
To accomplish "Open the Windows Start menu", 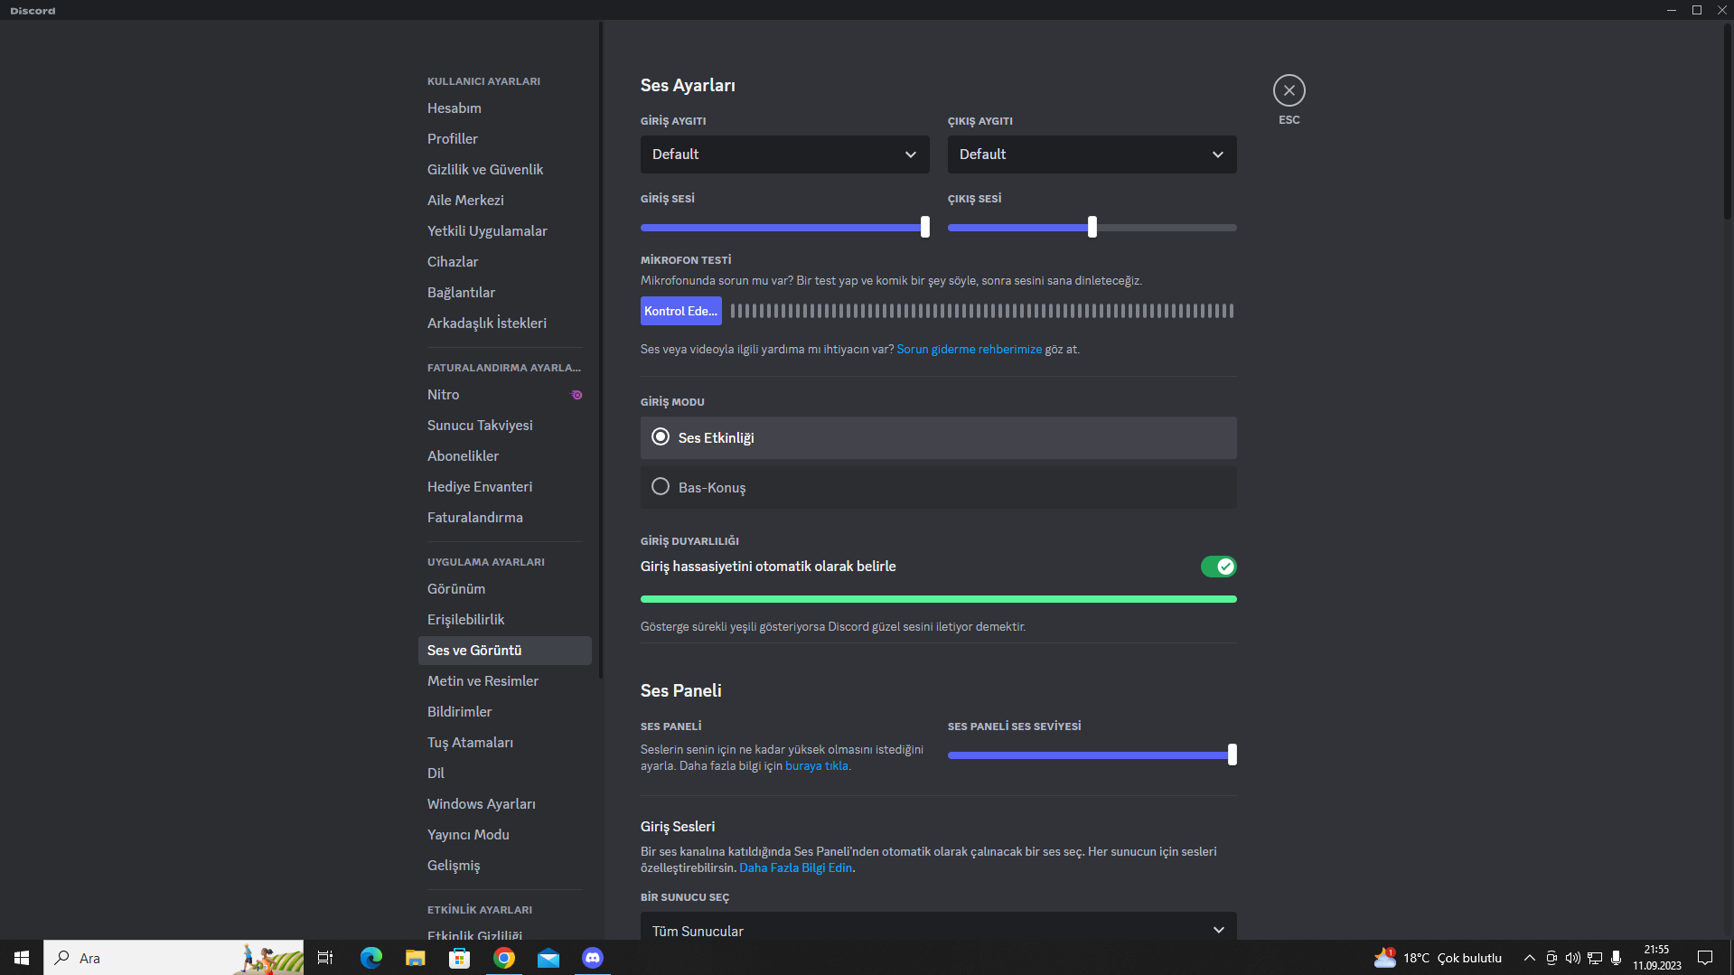I will [x=22, y=958].
